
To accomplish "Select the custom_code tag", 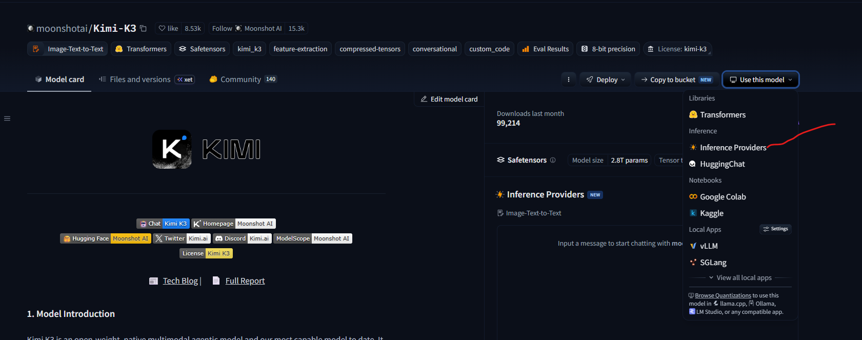I will 489,49.
